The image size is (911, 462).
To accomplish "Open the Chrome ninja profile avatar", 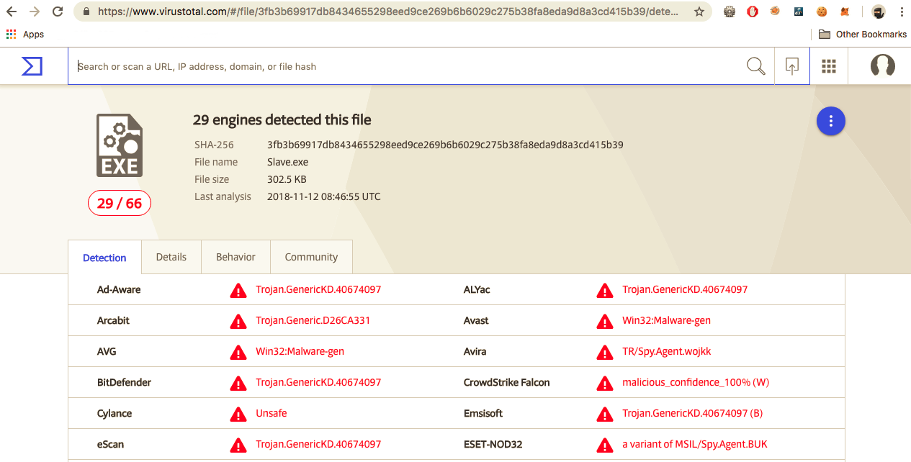I will (x=878, y=12).
